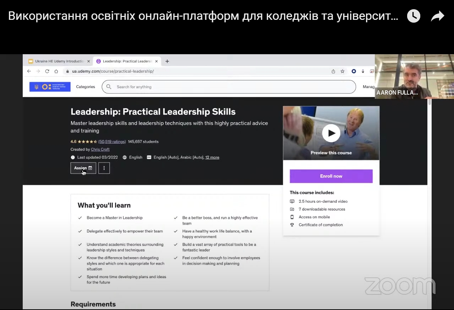This screenshot has width=454, height=310.
Task: Click the address bar URL ua.udemy.com
Action: tap(113, 71)
